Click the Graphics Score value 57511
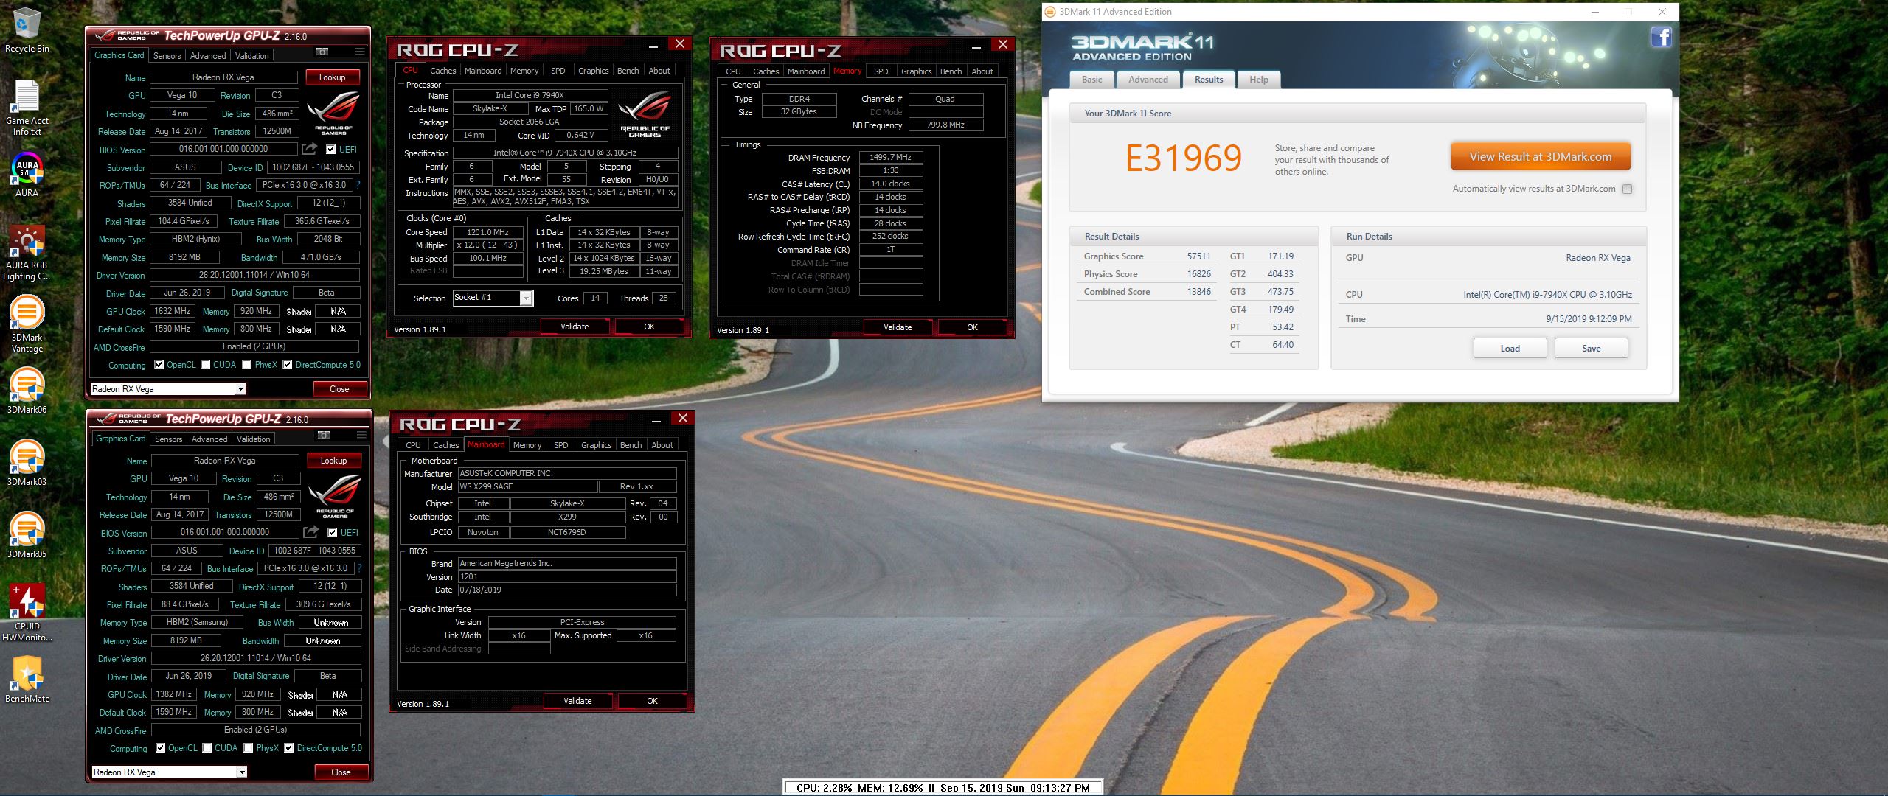 point(1198,256)
